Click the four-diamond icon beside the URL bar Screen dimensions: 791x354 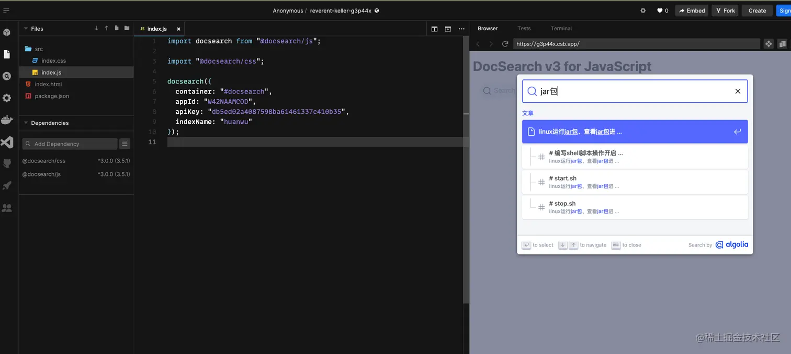click(x=769, y=44)
